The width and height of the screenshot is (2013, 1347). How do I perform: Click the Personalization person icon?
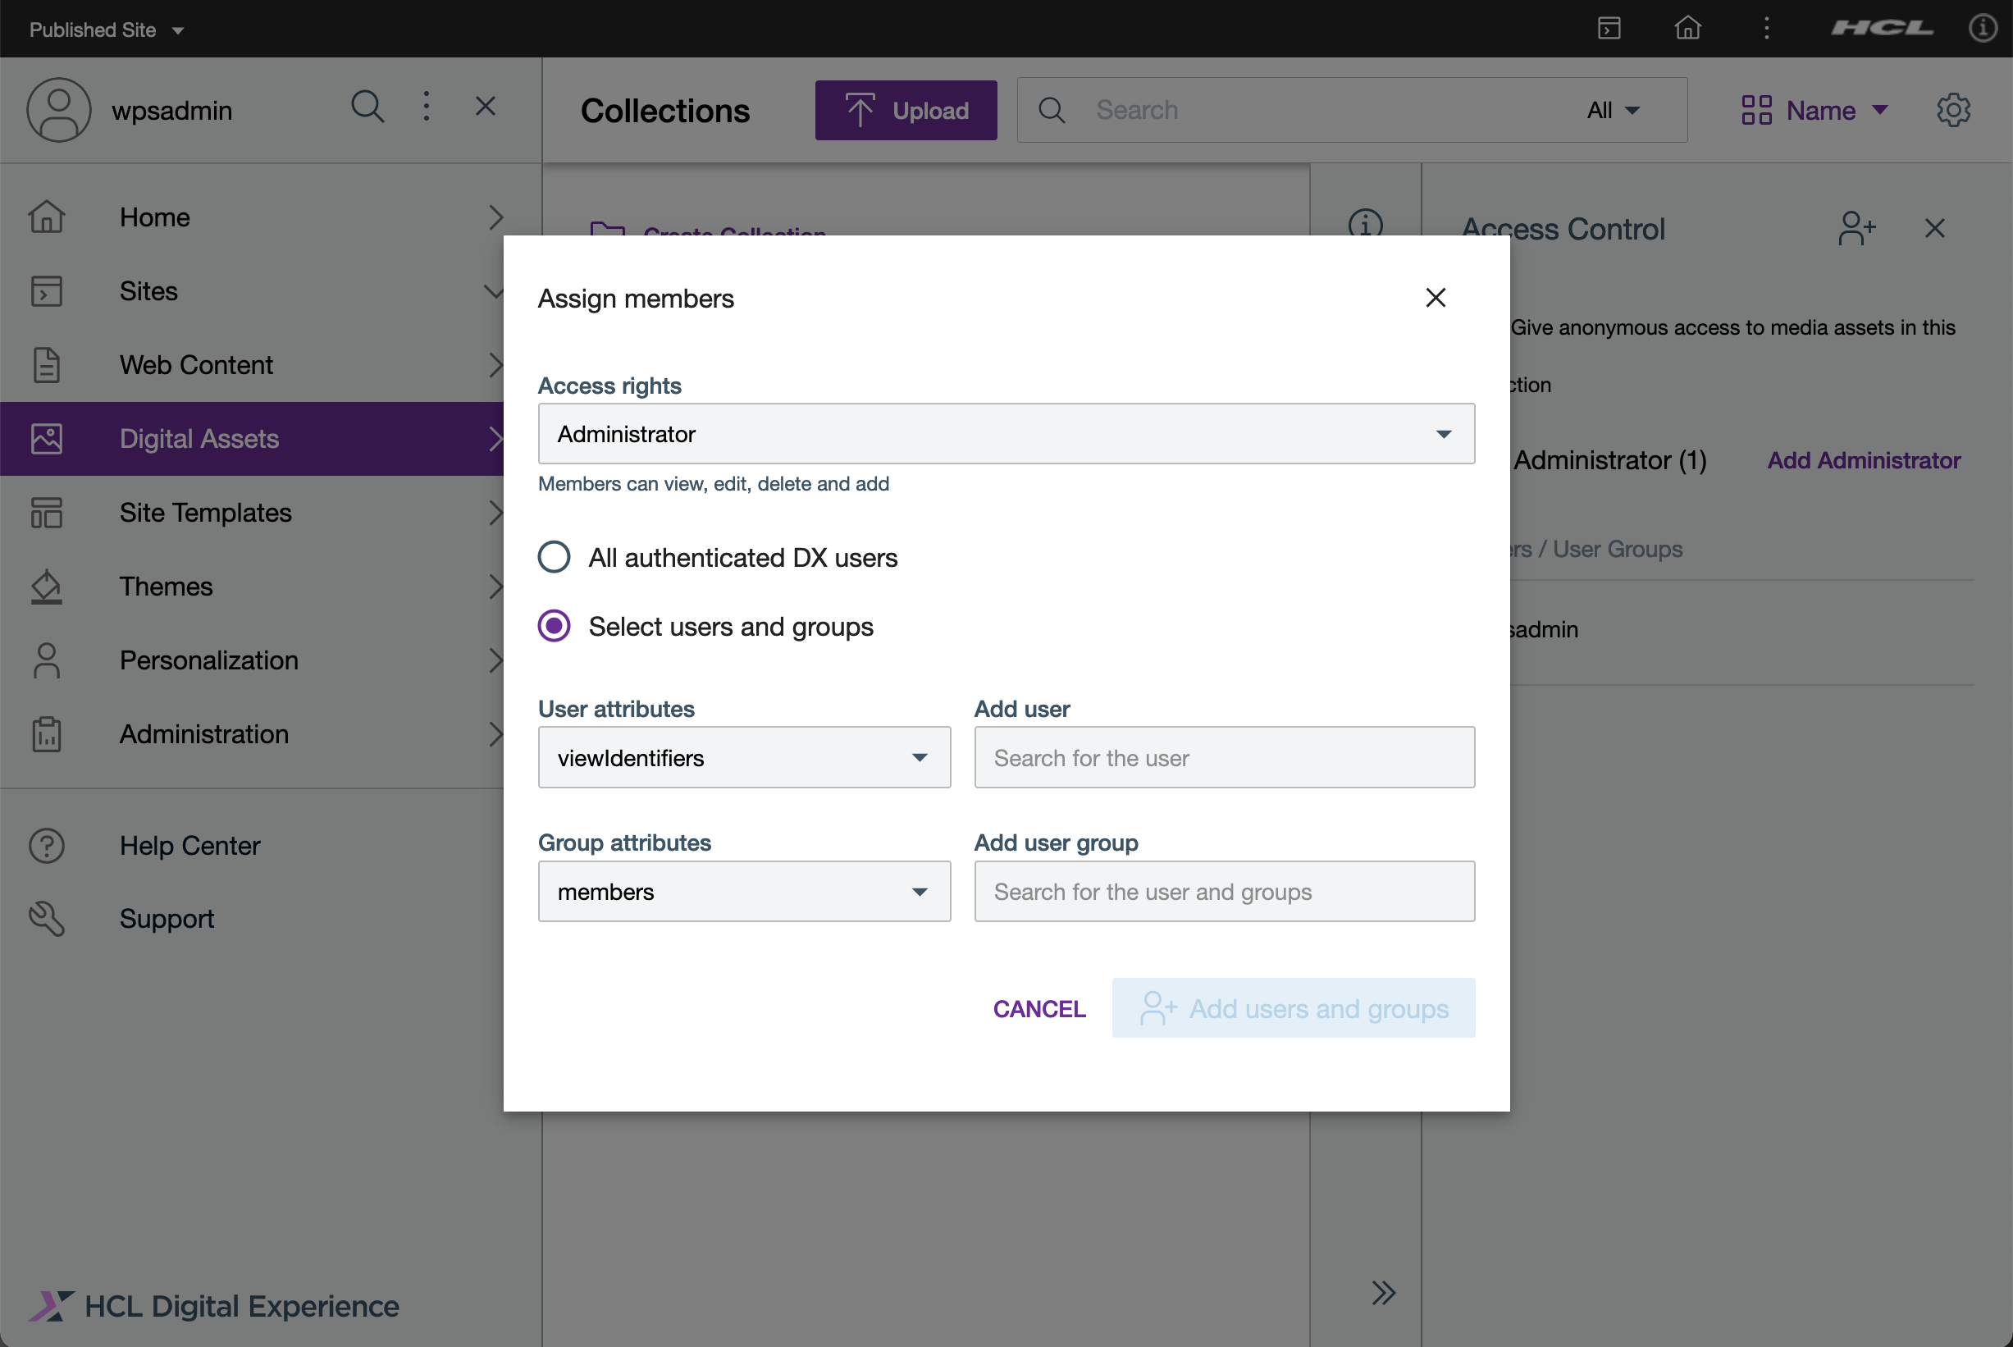pyautogui.click(x=48, y=660)
